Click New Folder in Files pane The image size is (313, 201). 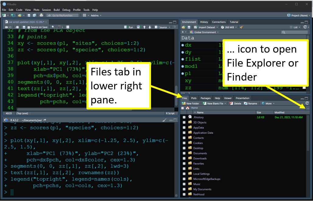(190, 103)
